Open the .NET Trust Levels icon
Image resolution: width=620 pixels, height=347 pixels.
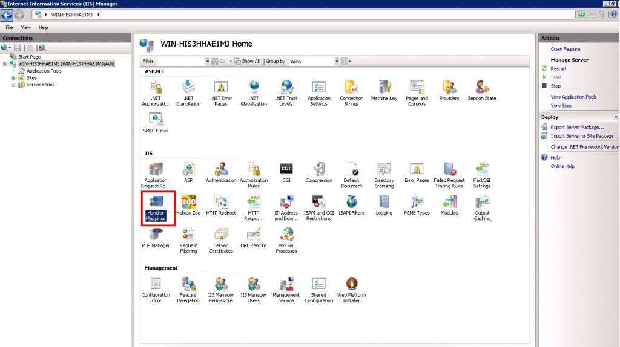pyautogui.click(x=286, y=93)
